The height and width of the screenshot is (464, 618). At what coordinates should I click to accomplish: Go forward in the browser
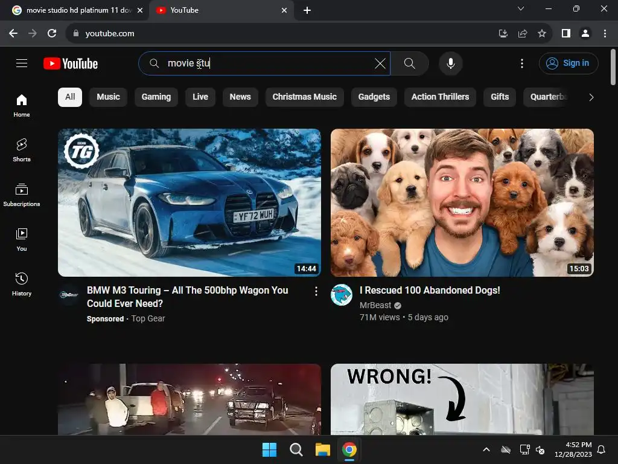point(33,34)
